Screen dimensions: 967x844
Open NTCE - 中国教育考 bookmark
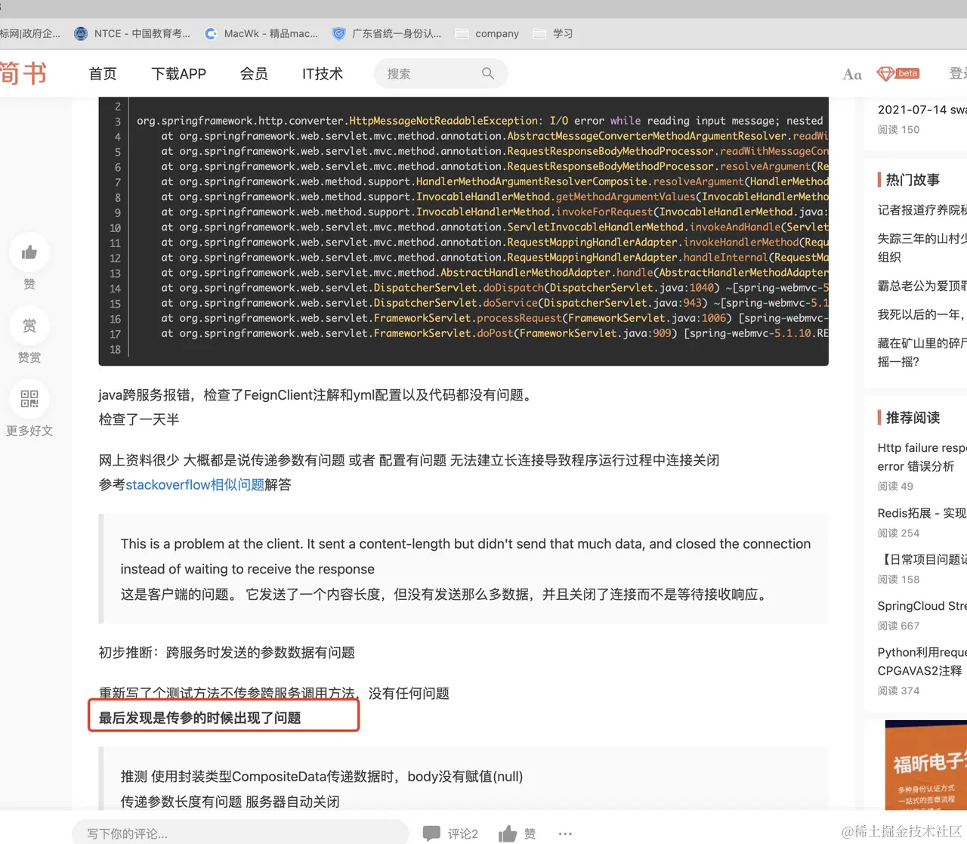pos(132,33)
